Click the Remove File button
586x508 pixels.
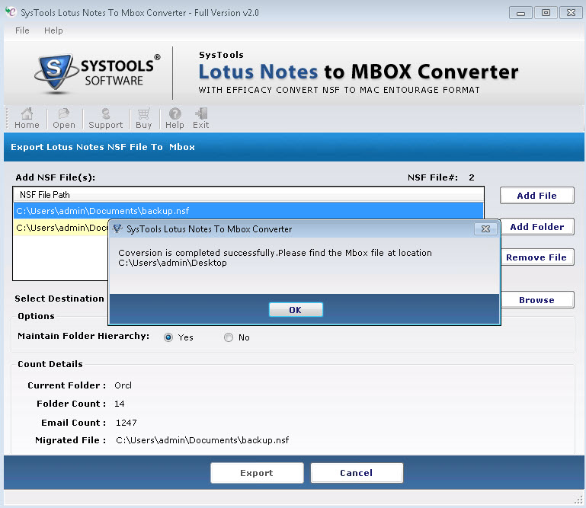click(x=537, y=257)
